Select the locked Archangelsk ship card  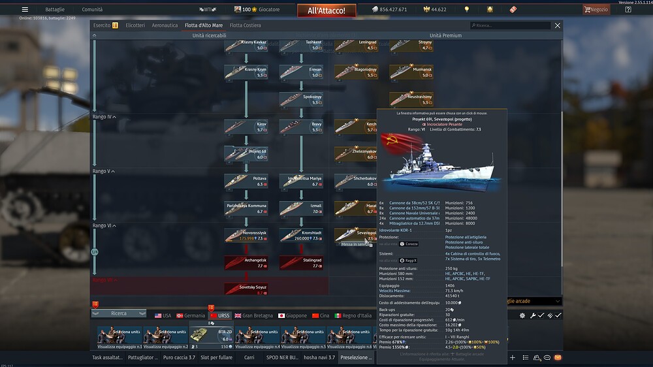point(246,263)
